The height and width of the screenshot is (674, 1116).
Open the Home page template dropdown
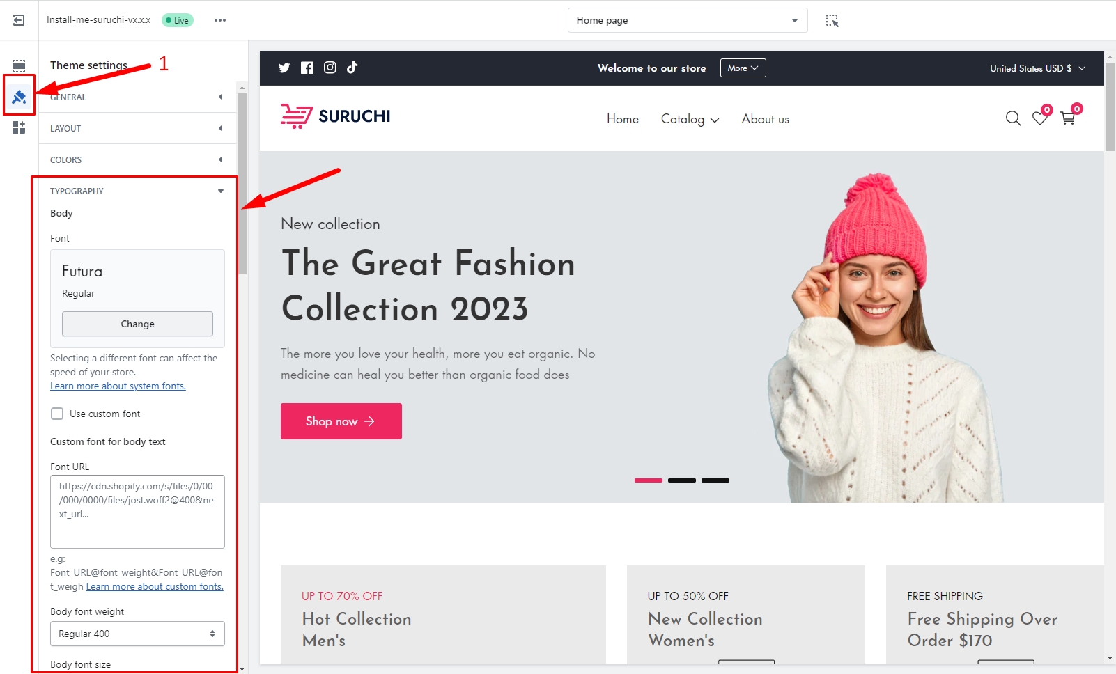pos(687,20)
